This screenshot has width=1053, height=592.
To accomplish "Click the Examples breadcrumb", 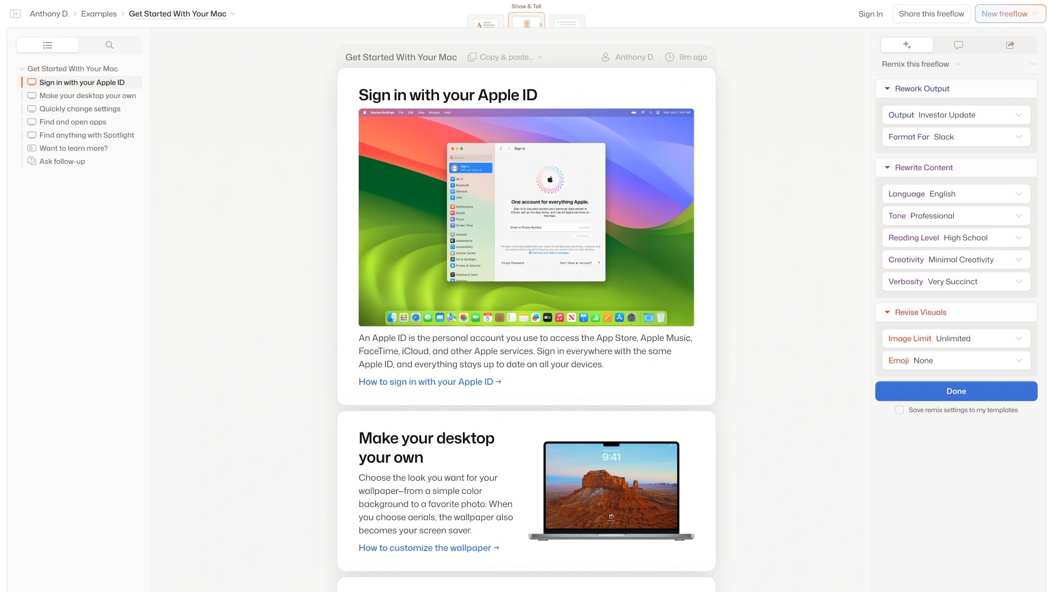I will (99, 14).
